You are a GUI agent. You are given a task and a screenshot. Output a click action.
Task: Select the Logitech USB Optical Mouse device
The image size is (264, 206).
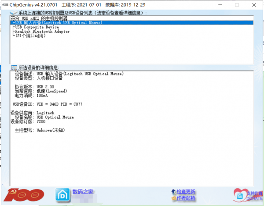tap(132, 23)
